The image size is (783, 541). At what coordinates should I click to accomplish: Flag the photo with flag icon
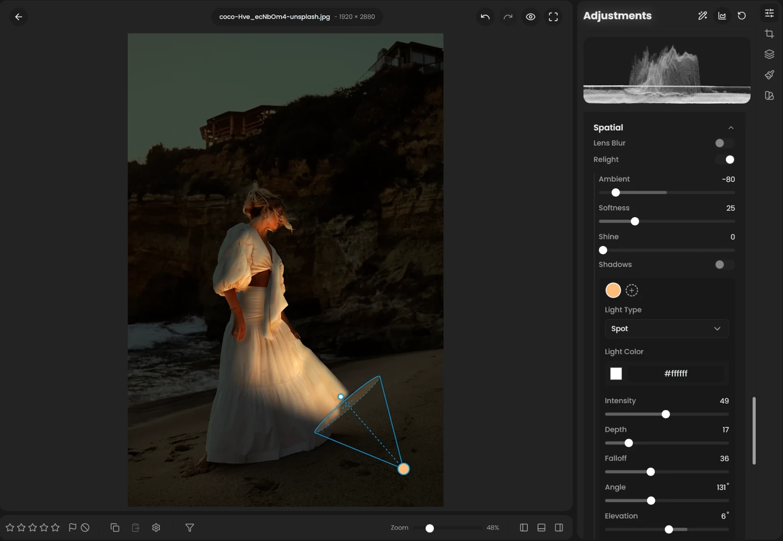(x=73, y=527)
